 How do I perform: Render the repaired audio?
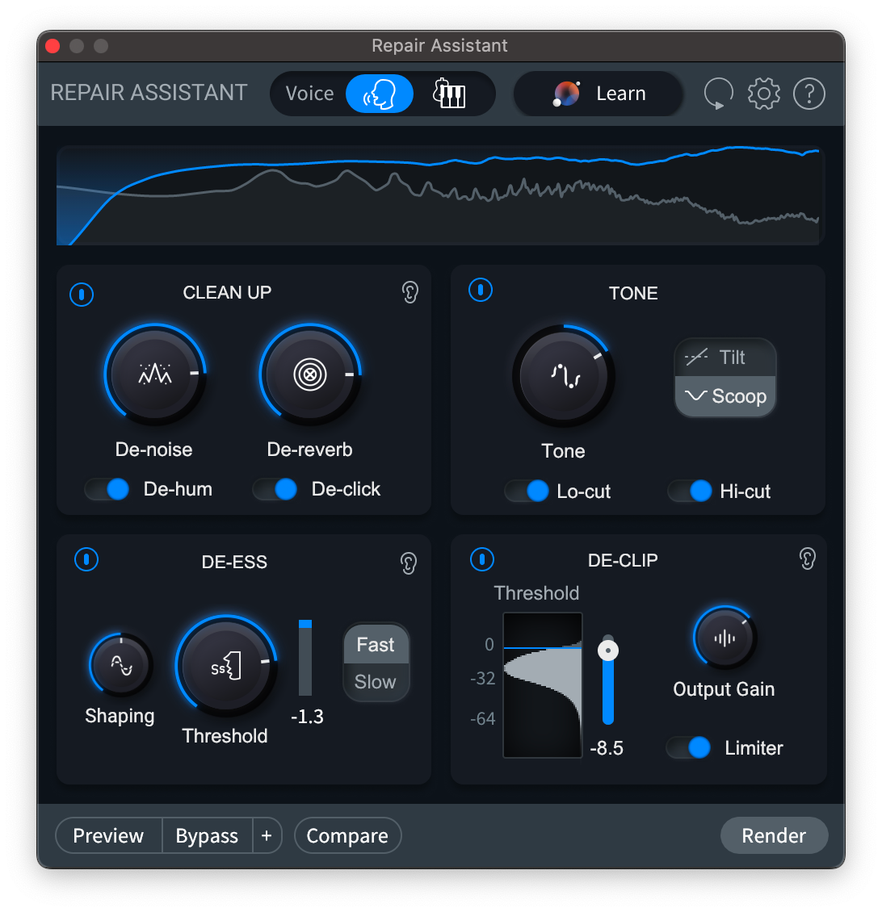point(773,835)
